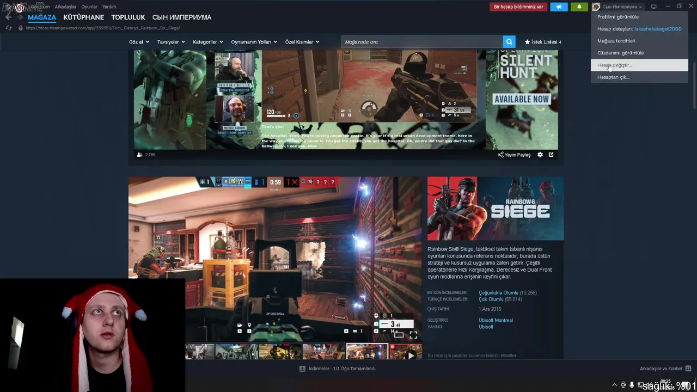Open the Özel Kısımlar dropdown
697x392 pixels.
pyautogui.click(x=302, y=42)
